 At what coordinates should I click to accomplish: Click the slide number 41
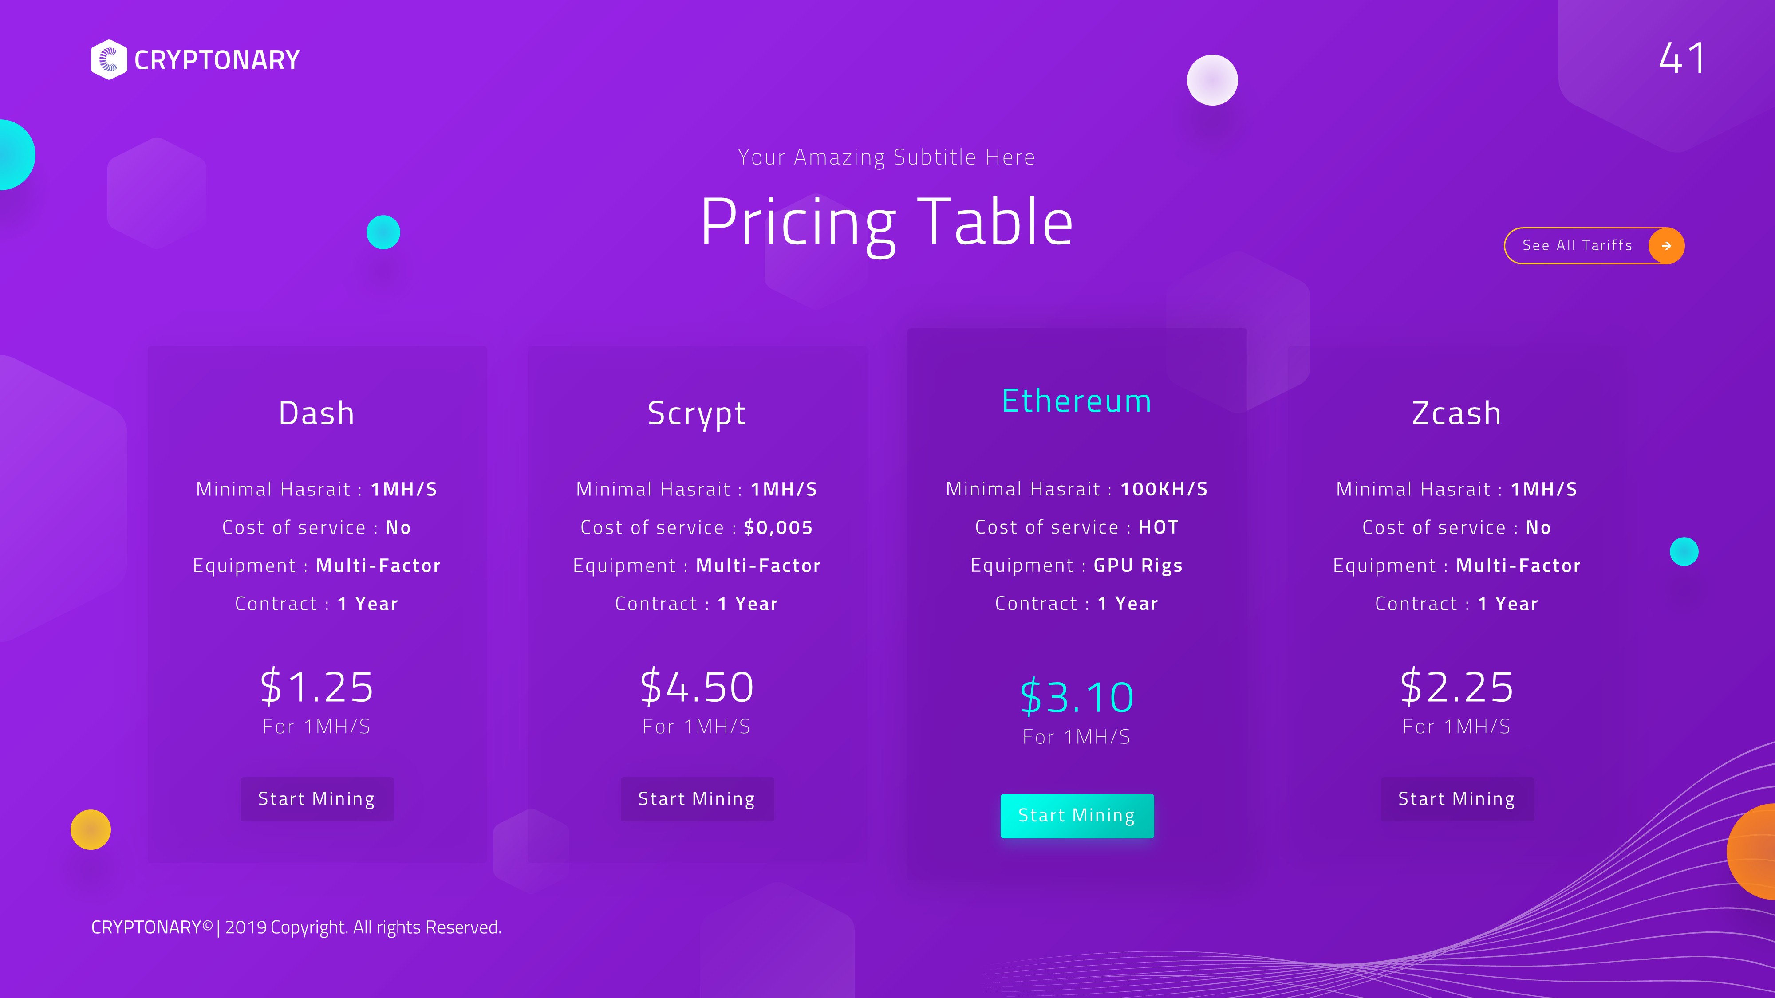[1682, 58]
